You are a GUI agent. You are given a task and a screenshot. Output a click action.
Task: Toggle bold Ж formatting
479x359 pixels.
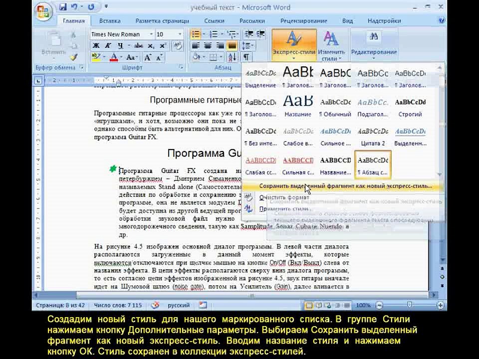tap(96, 46)
